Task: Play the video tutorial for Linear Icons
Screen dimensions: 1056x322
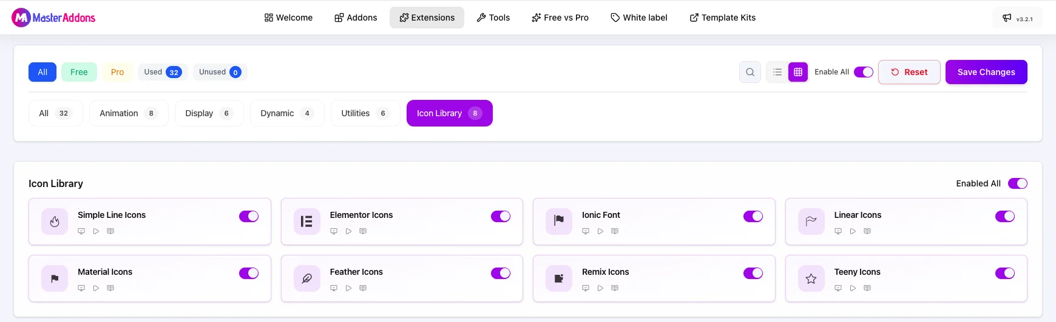Action: [x=853, y=231]
